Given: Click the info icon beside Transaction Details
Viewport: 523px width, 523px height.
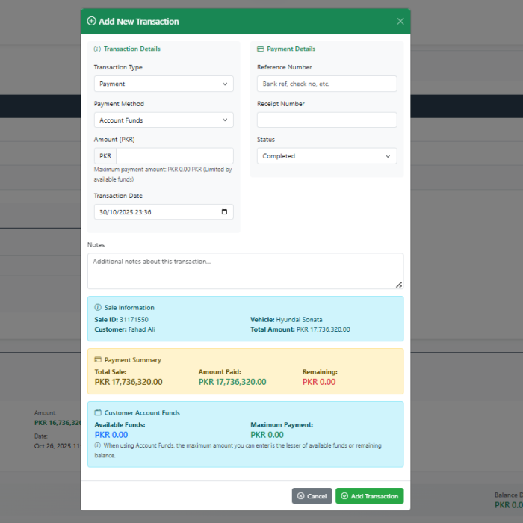Looking at the screenshot, I should [97, 49].
